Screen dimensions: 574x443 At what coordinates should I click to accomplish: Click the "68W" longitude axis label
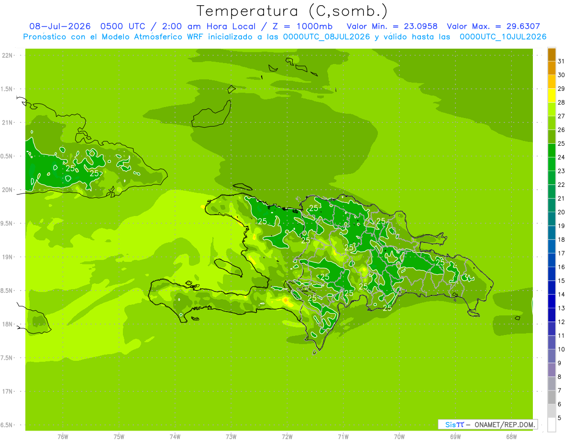(511, 437)
